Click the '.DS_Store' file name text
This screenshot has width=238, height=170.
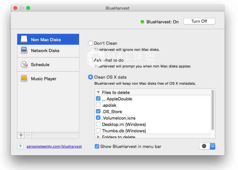(x=112, y=112)
